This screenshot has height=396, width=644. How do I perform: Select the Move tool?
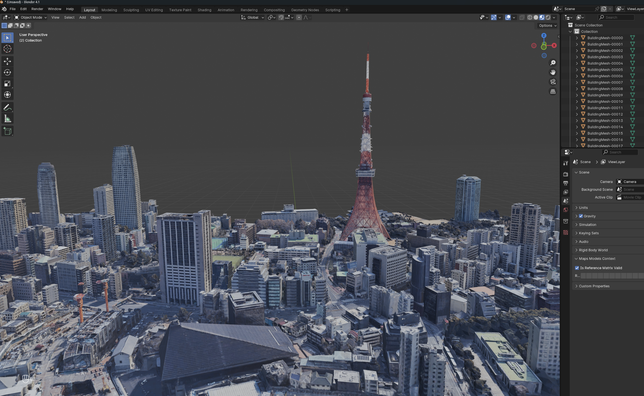[8, 61]
